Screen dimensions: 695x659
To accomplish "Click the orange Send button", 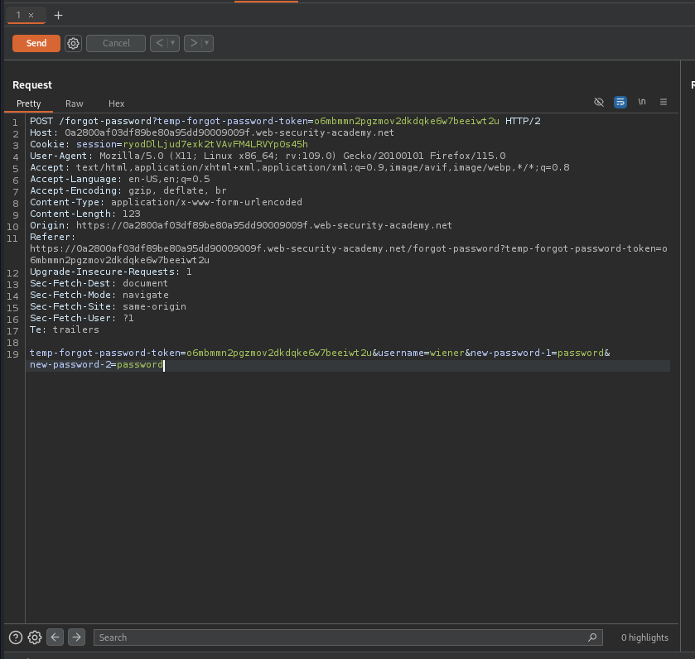I will click(x=36, y=43).
